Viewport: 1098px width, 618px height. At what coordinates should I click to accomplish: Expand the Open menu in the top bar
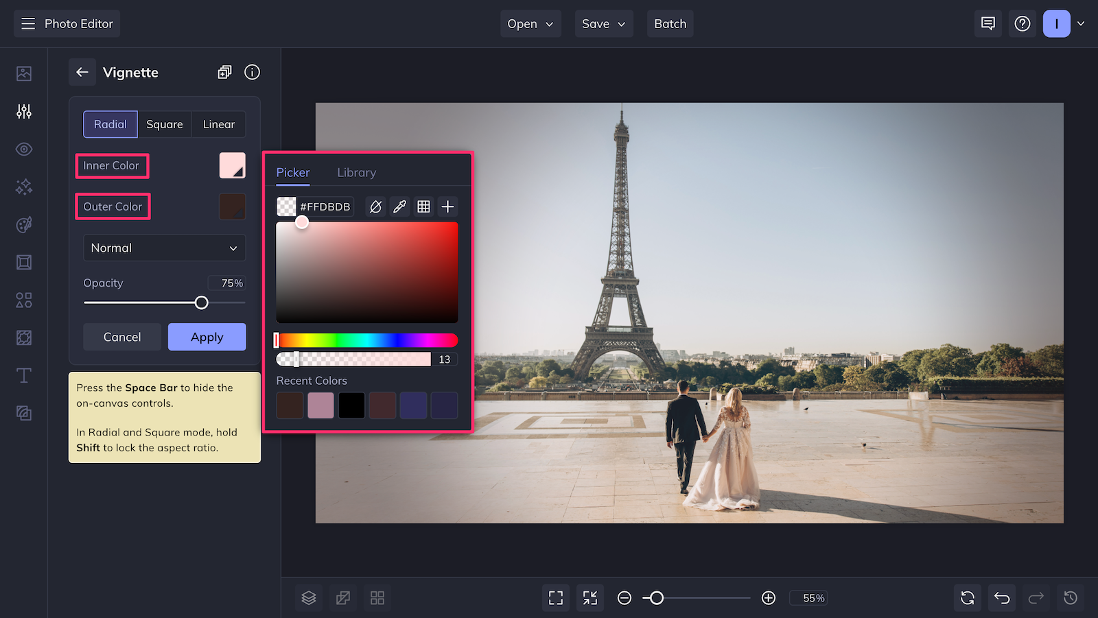tap(530, 23)
